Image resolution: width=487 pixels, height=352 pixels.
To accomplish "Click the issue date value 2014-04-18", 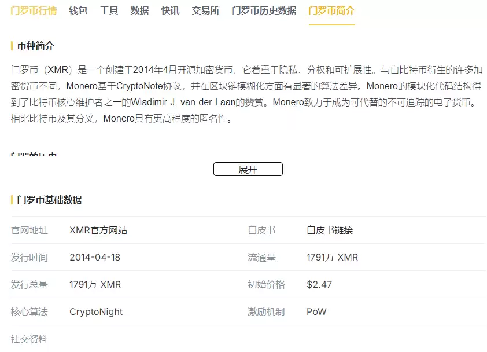I will tap(95, 257).
